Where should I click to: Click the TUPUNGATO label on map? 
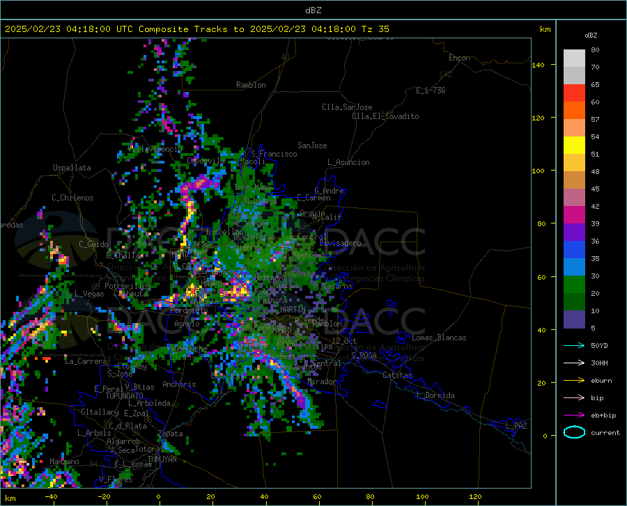tap(125, 396)
